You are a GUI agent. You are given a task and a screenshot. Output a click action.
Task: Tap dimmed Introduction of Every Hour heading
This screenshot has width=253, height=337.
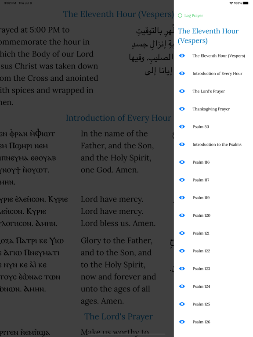(x=119, y=118)
